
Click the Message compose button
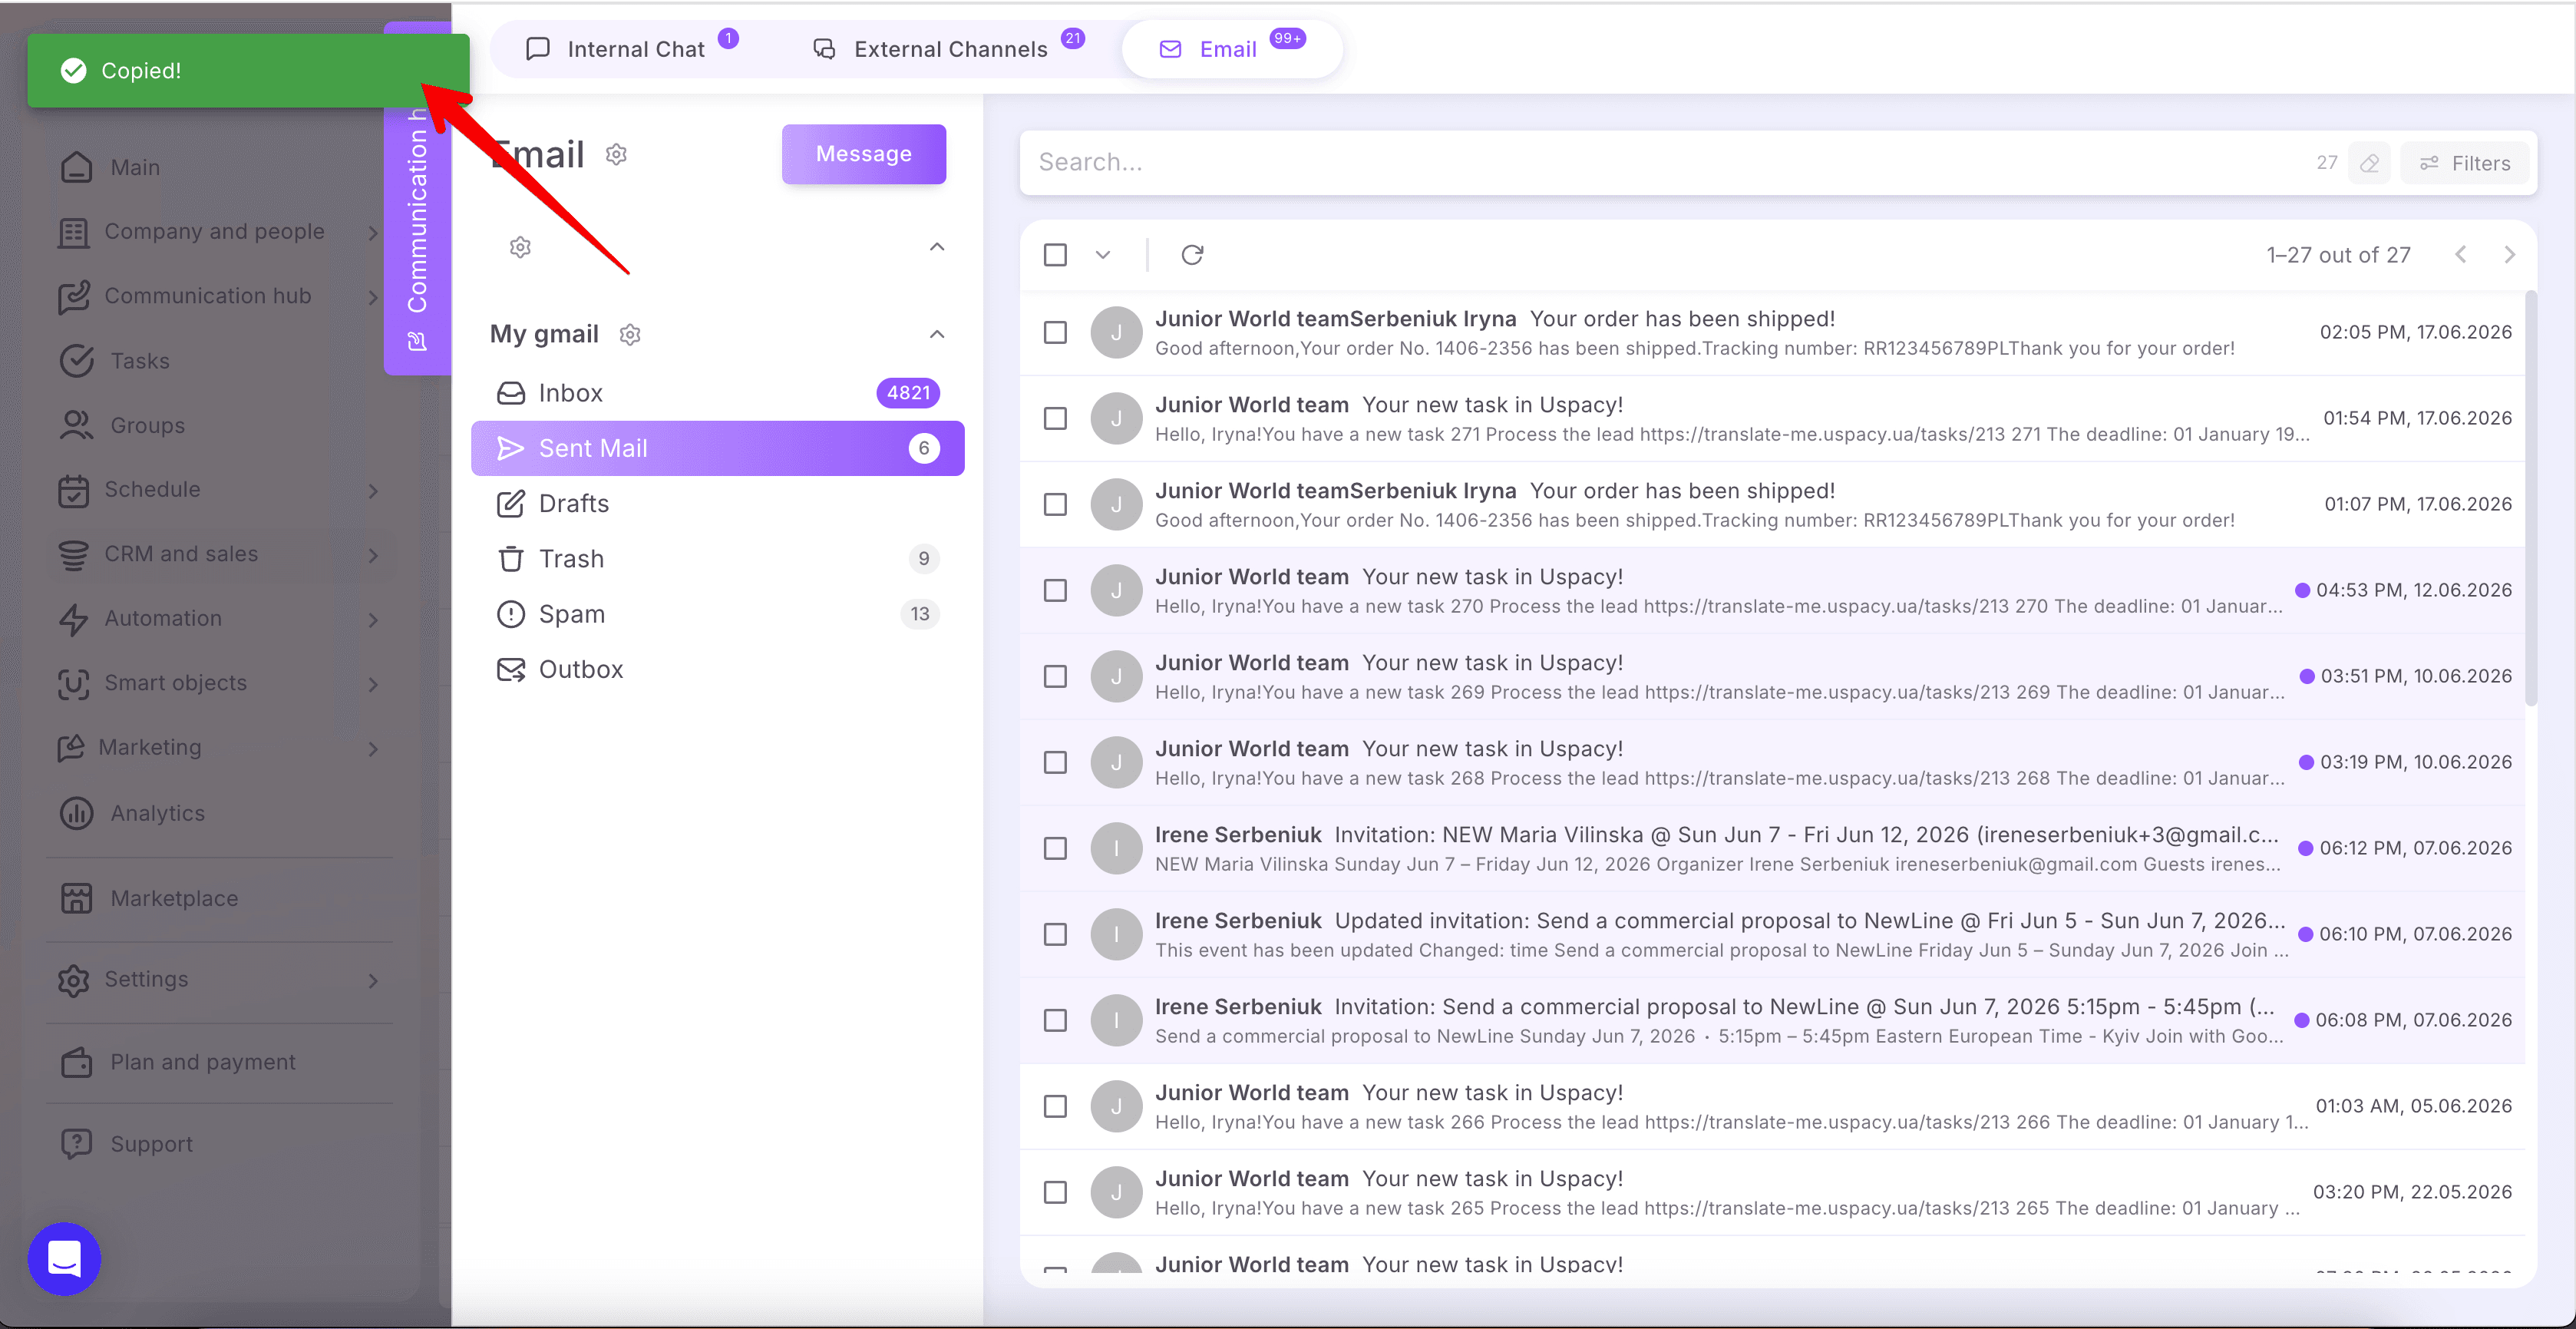[864, 154]
